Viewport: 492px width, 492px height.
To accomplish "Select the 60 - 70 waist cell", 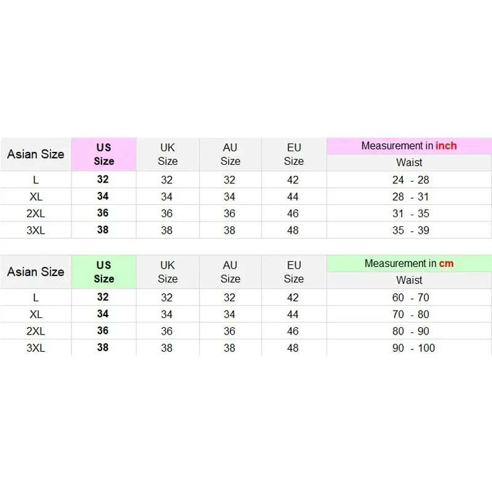I will [410, 298].
